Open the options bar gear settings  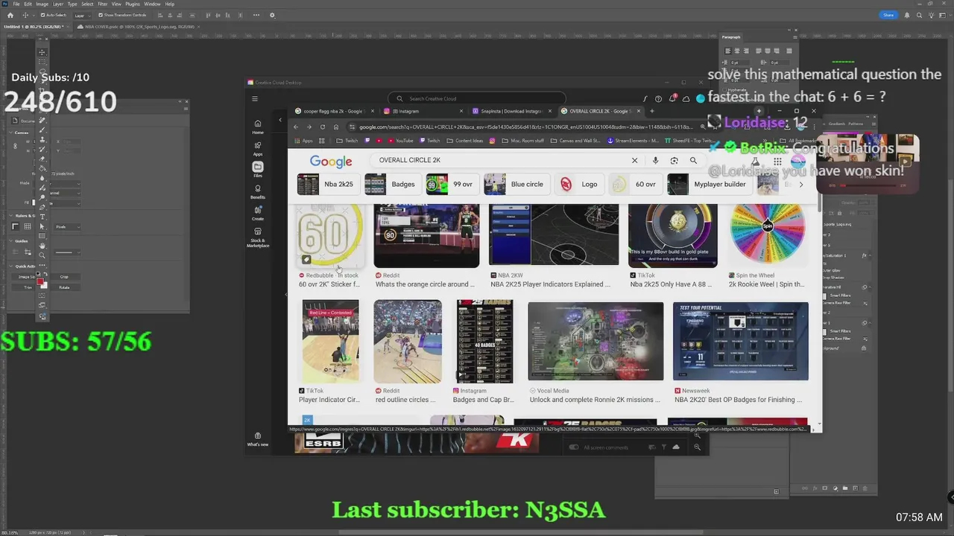coord(272,15)
